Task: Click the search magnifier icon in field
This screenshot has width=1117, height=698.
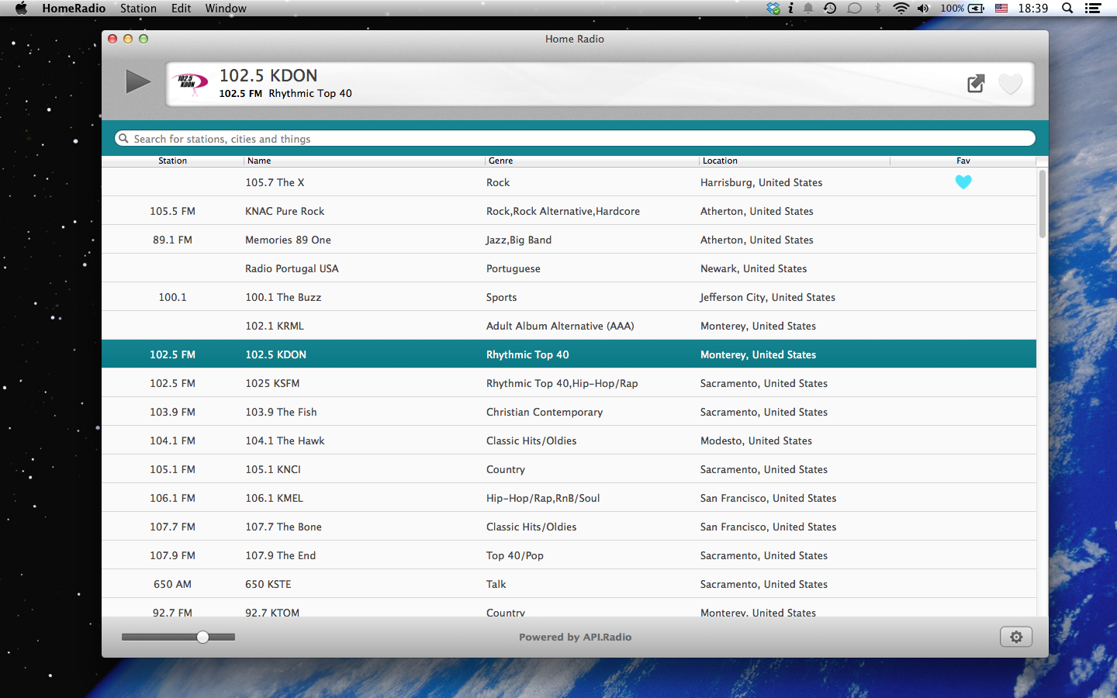Action: [x=123, y=139]
